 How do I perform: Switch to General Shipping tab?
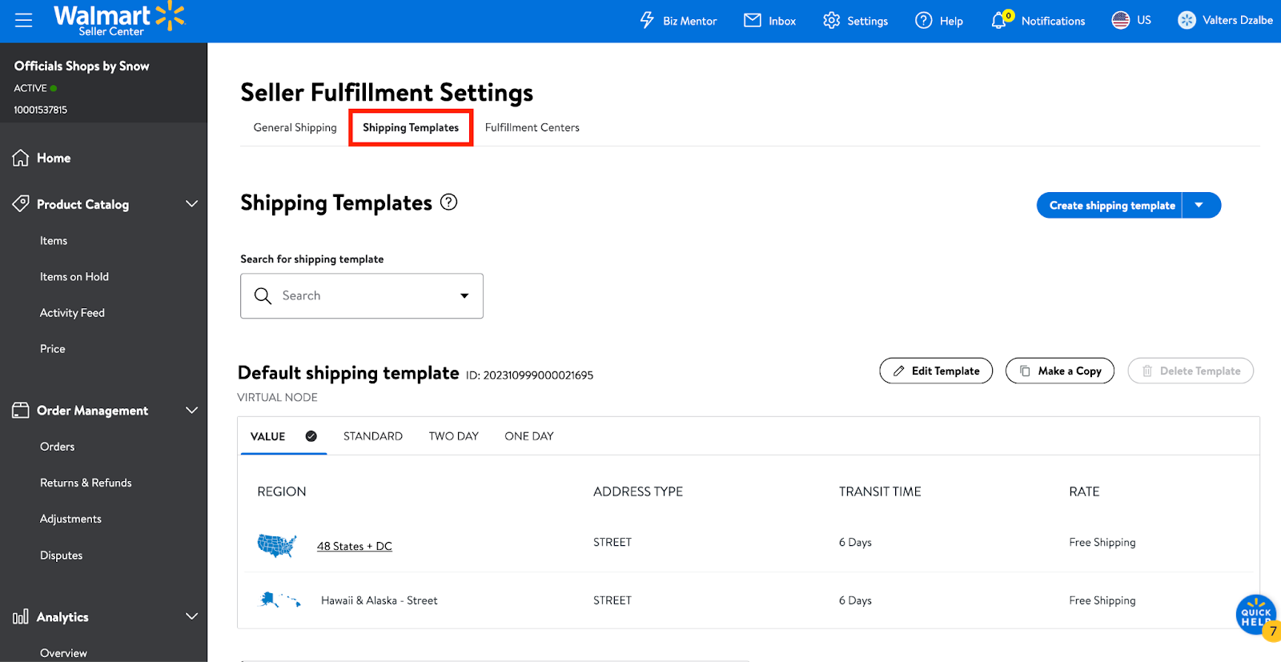point(295,127)
